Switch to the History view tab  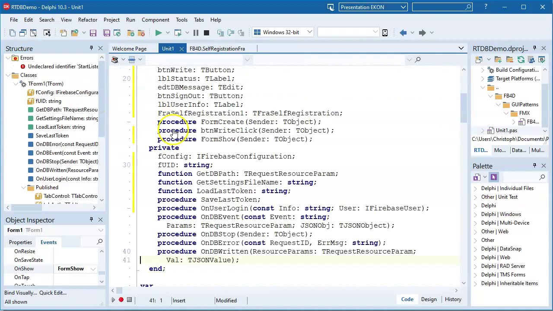[x=453, y=299]
